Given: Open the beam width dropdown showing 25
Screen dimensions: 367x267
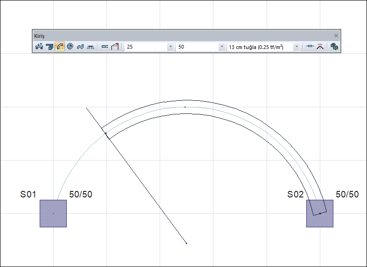Looking at the screenshot, I should pos(170,47).
